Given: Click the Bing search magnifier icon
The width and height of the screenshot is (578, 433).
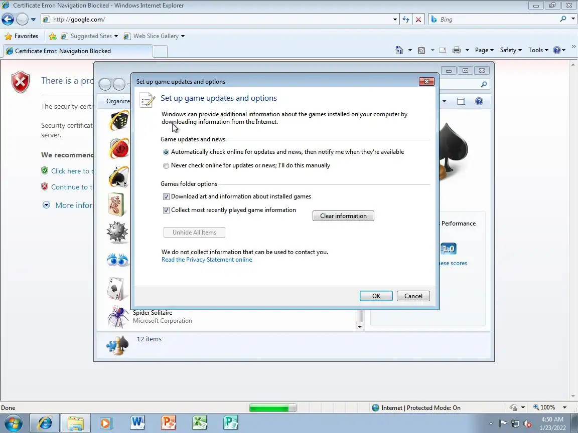Looking at the screenshot, I should pos(563,19).
